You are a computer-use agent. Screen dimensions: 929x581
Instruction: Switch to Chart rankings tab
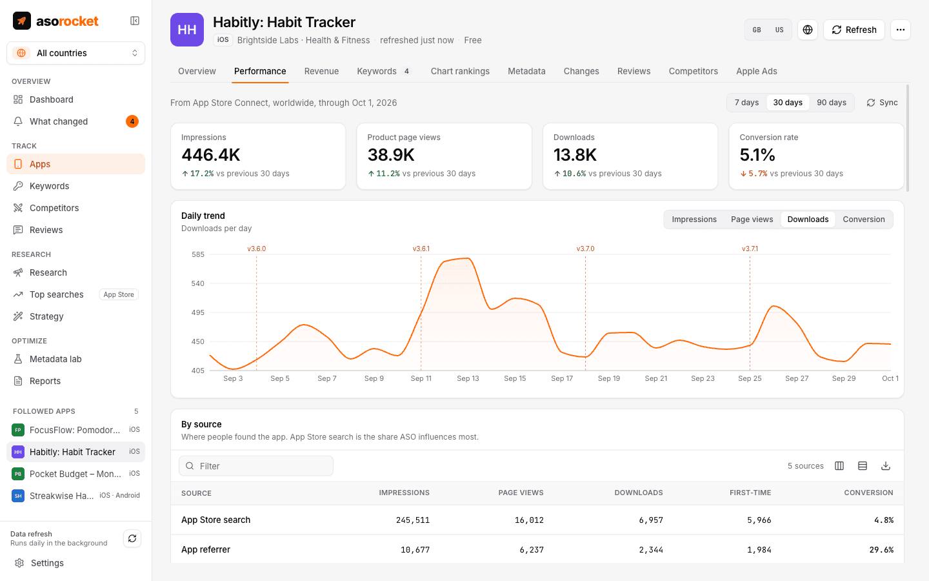[x=460, y=71]
